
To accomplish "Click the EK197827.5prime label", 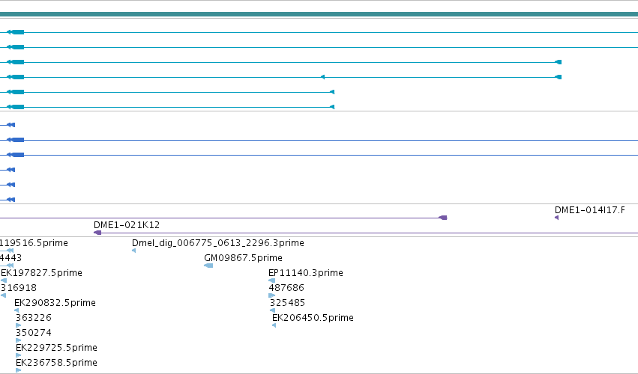I will pyautogui.click(x=41, y=273).
